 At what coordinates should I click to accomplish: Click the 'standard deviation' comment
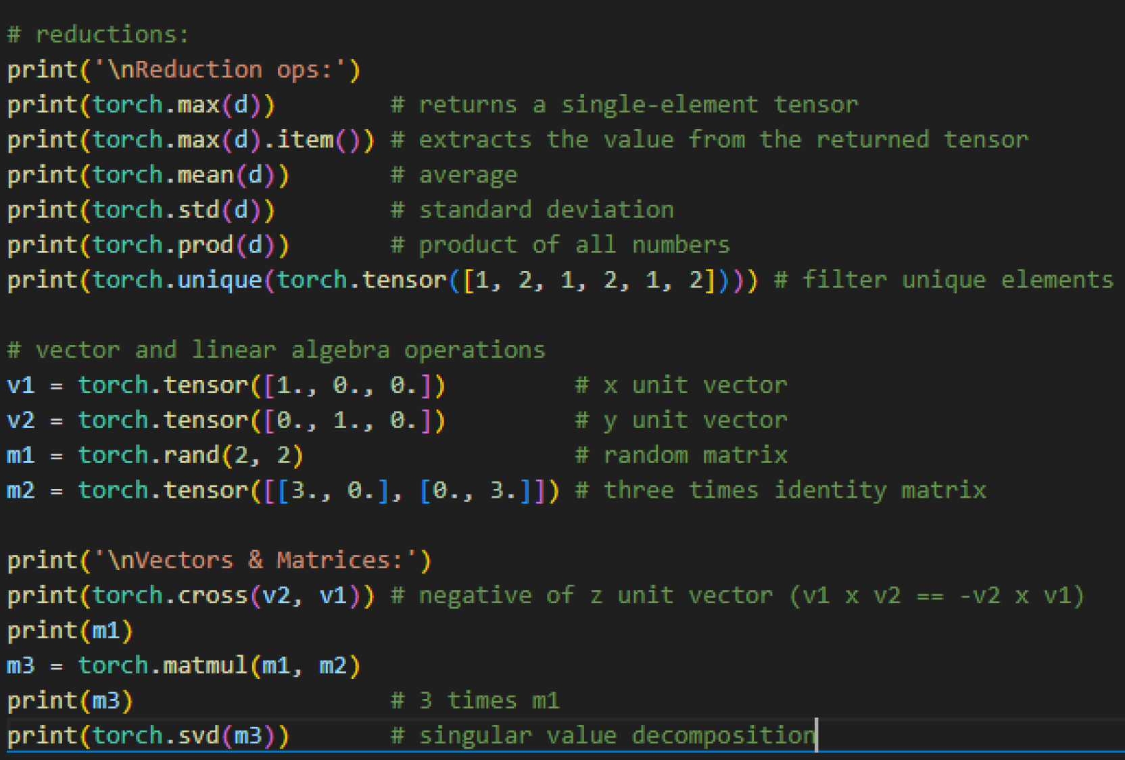pos(546,210)
